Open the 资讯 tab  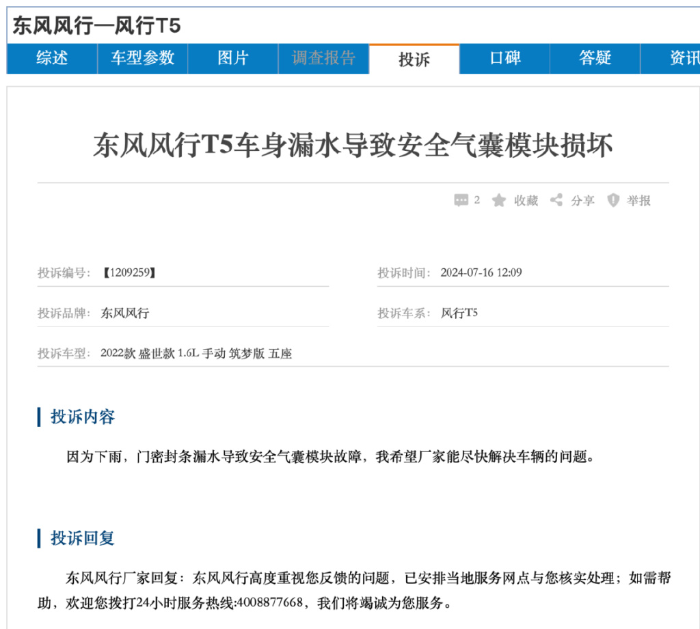pos(671,59)
